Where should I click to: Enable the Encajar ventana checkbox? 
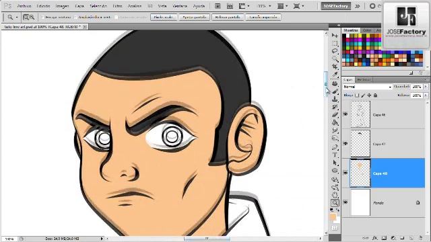coord(42,17)
